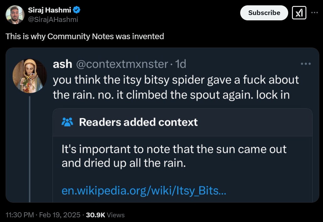Click the 1d timestamp on quoted tweet

pos(181,64)
